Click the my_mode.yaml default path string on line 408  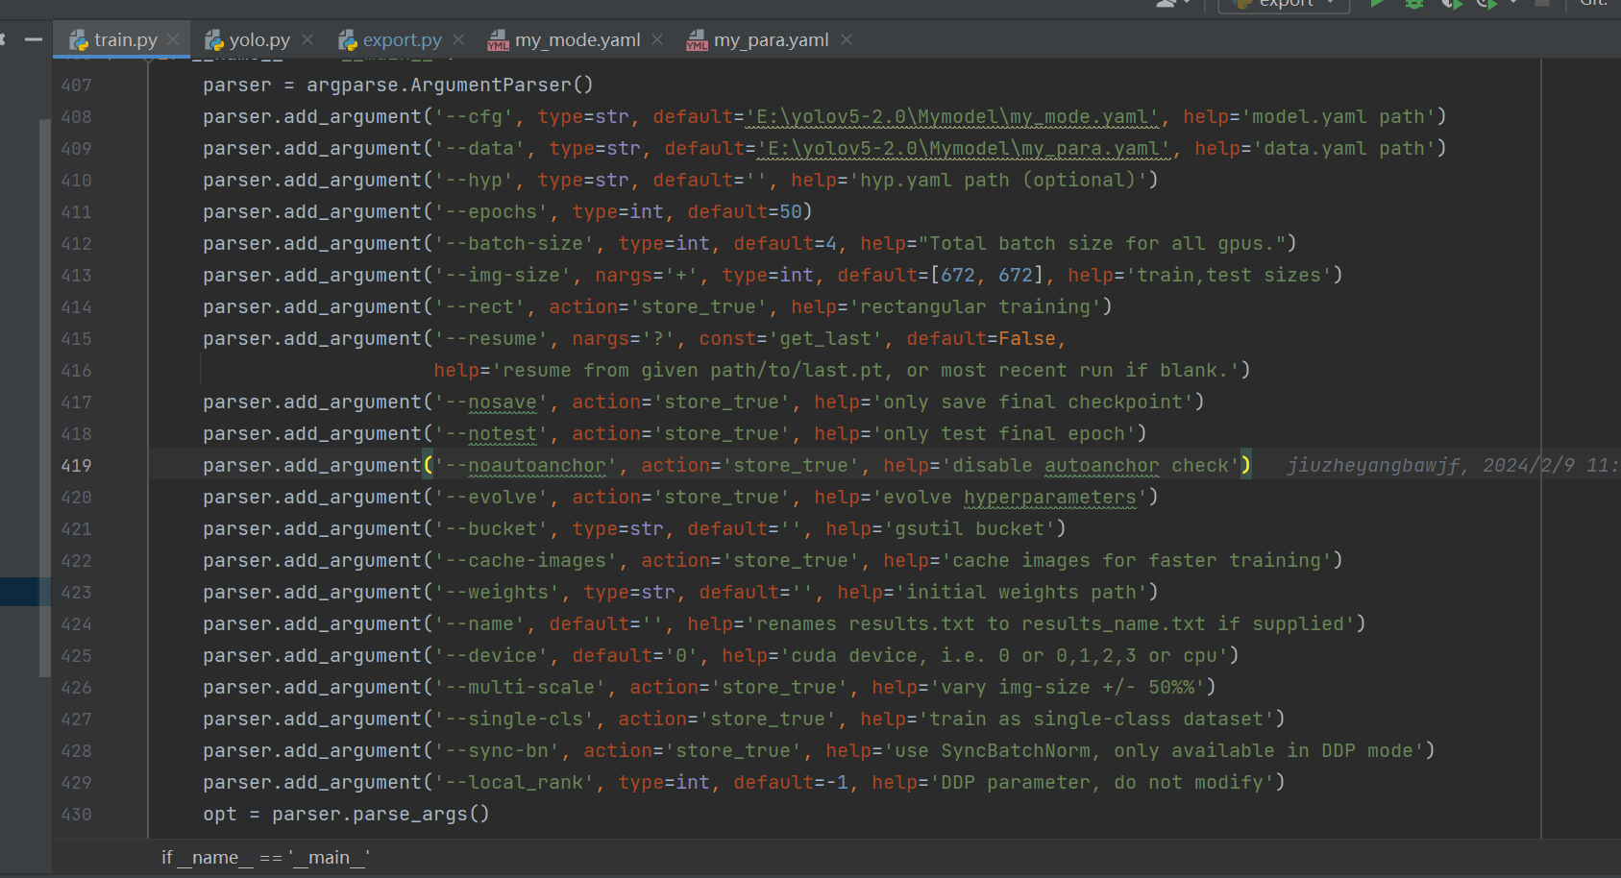coord(953,116)
